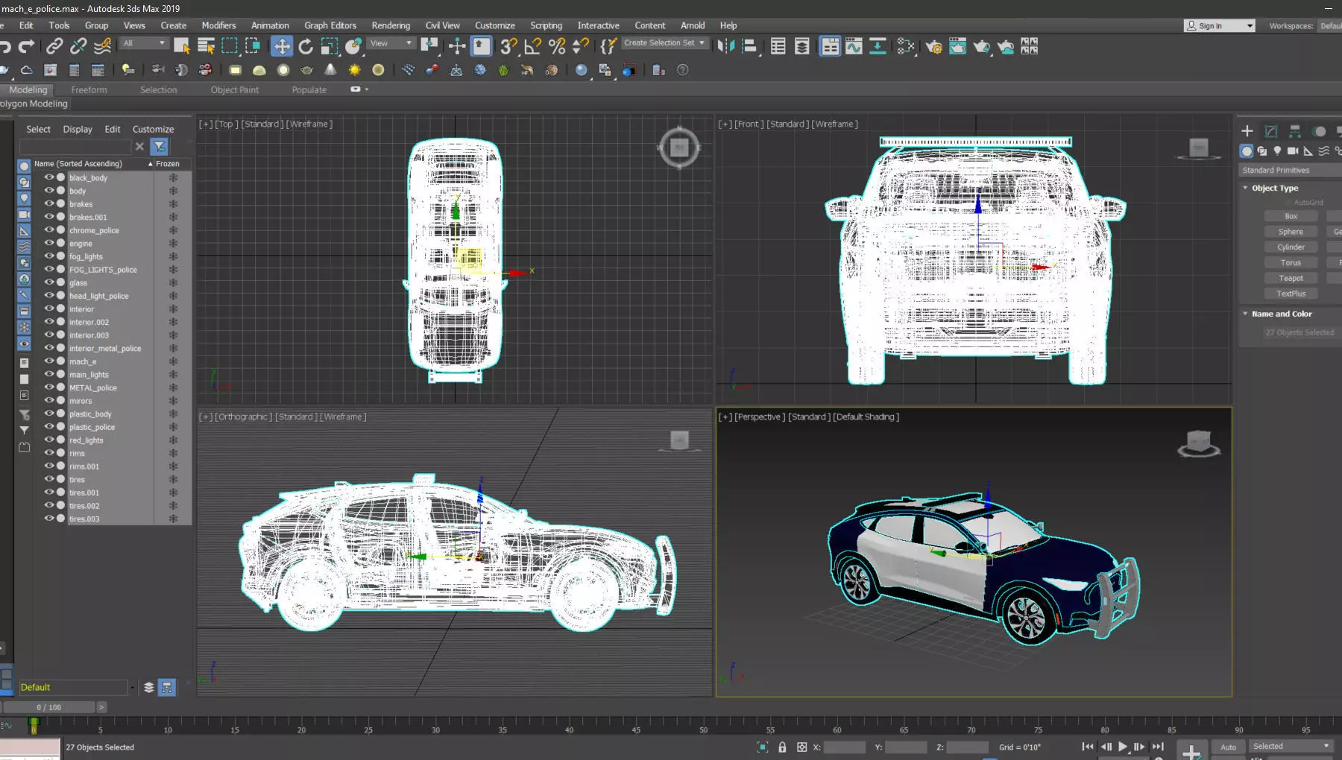The height and width of the screenshot is (760, 1342).
Task: Click the Teapot primitive button
Action: 1291,278
